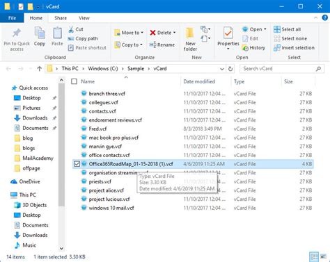Collapse the ribbon with the chevron

pyautogui.click(x=315, y=18)
